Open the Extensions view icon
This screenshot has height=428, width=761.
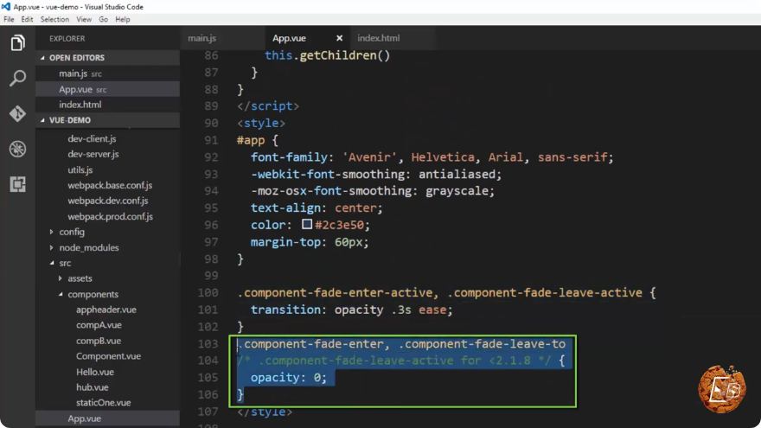click(17, 184)
